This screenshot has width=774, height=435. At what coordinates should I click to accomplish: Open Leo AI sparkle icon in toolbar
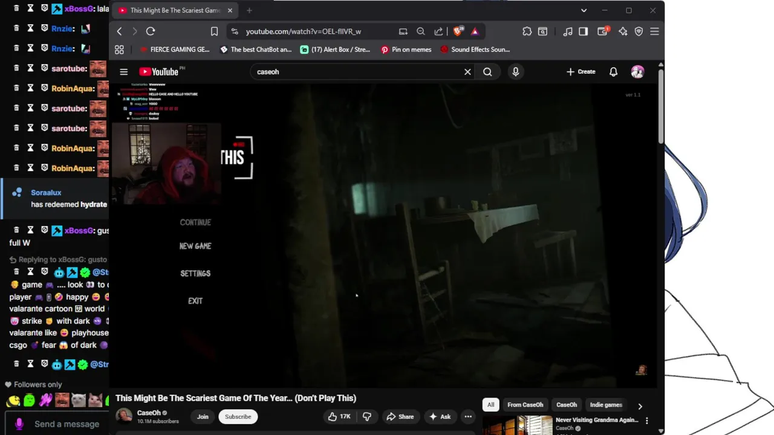point(623,31)
